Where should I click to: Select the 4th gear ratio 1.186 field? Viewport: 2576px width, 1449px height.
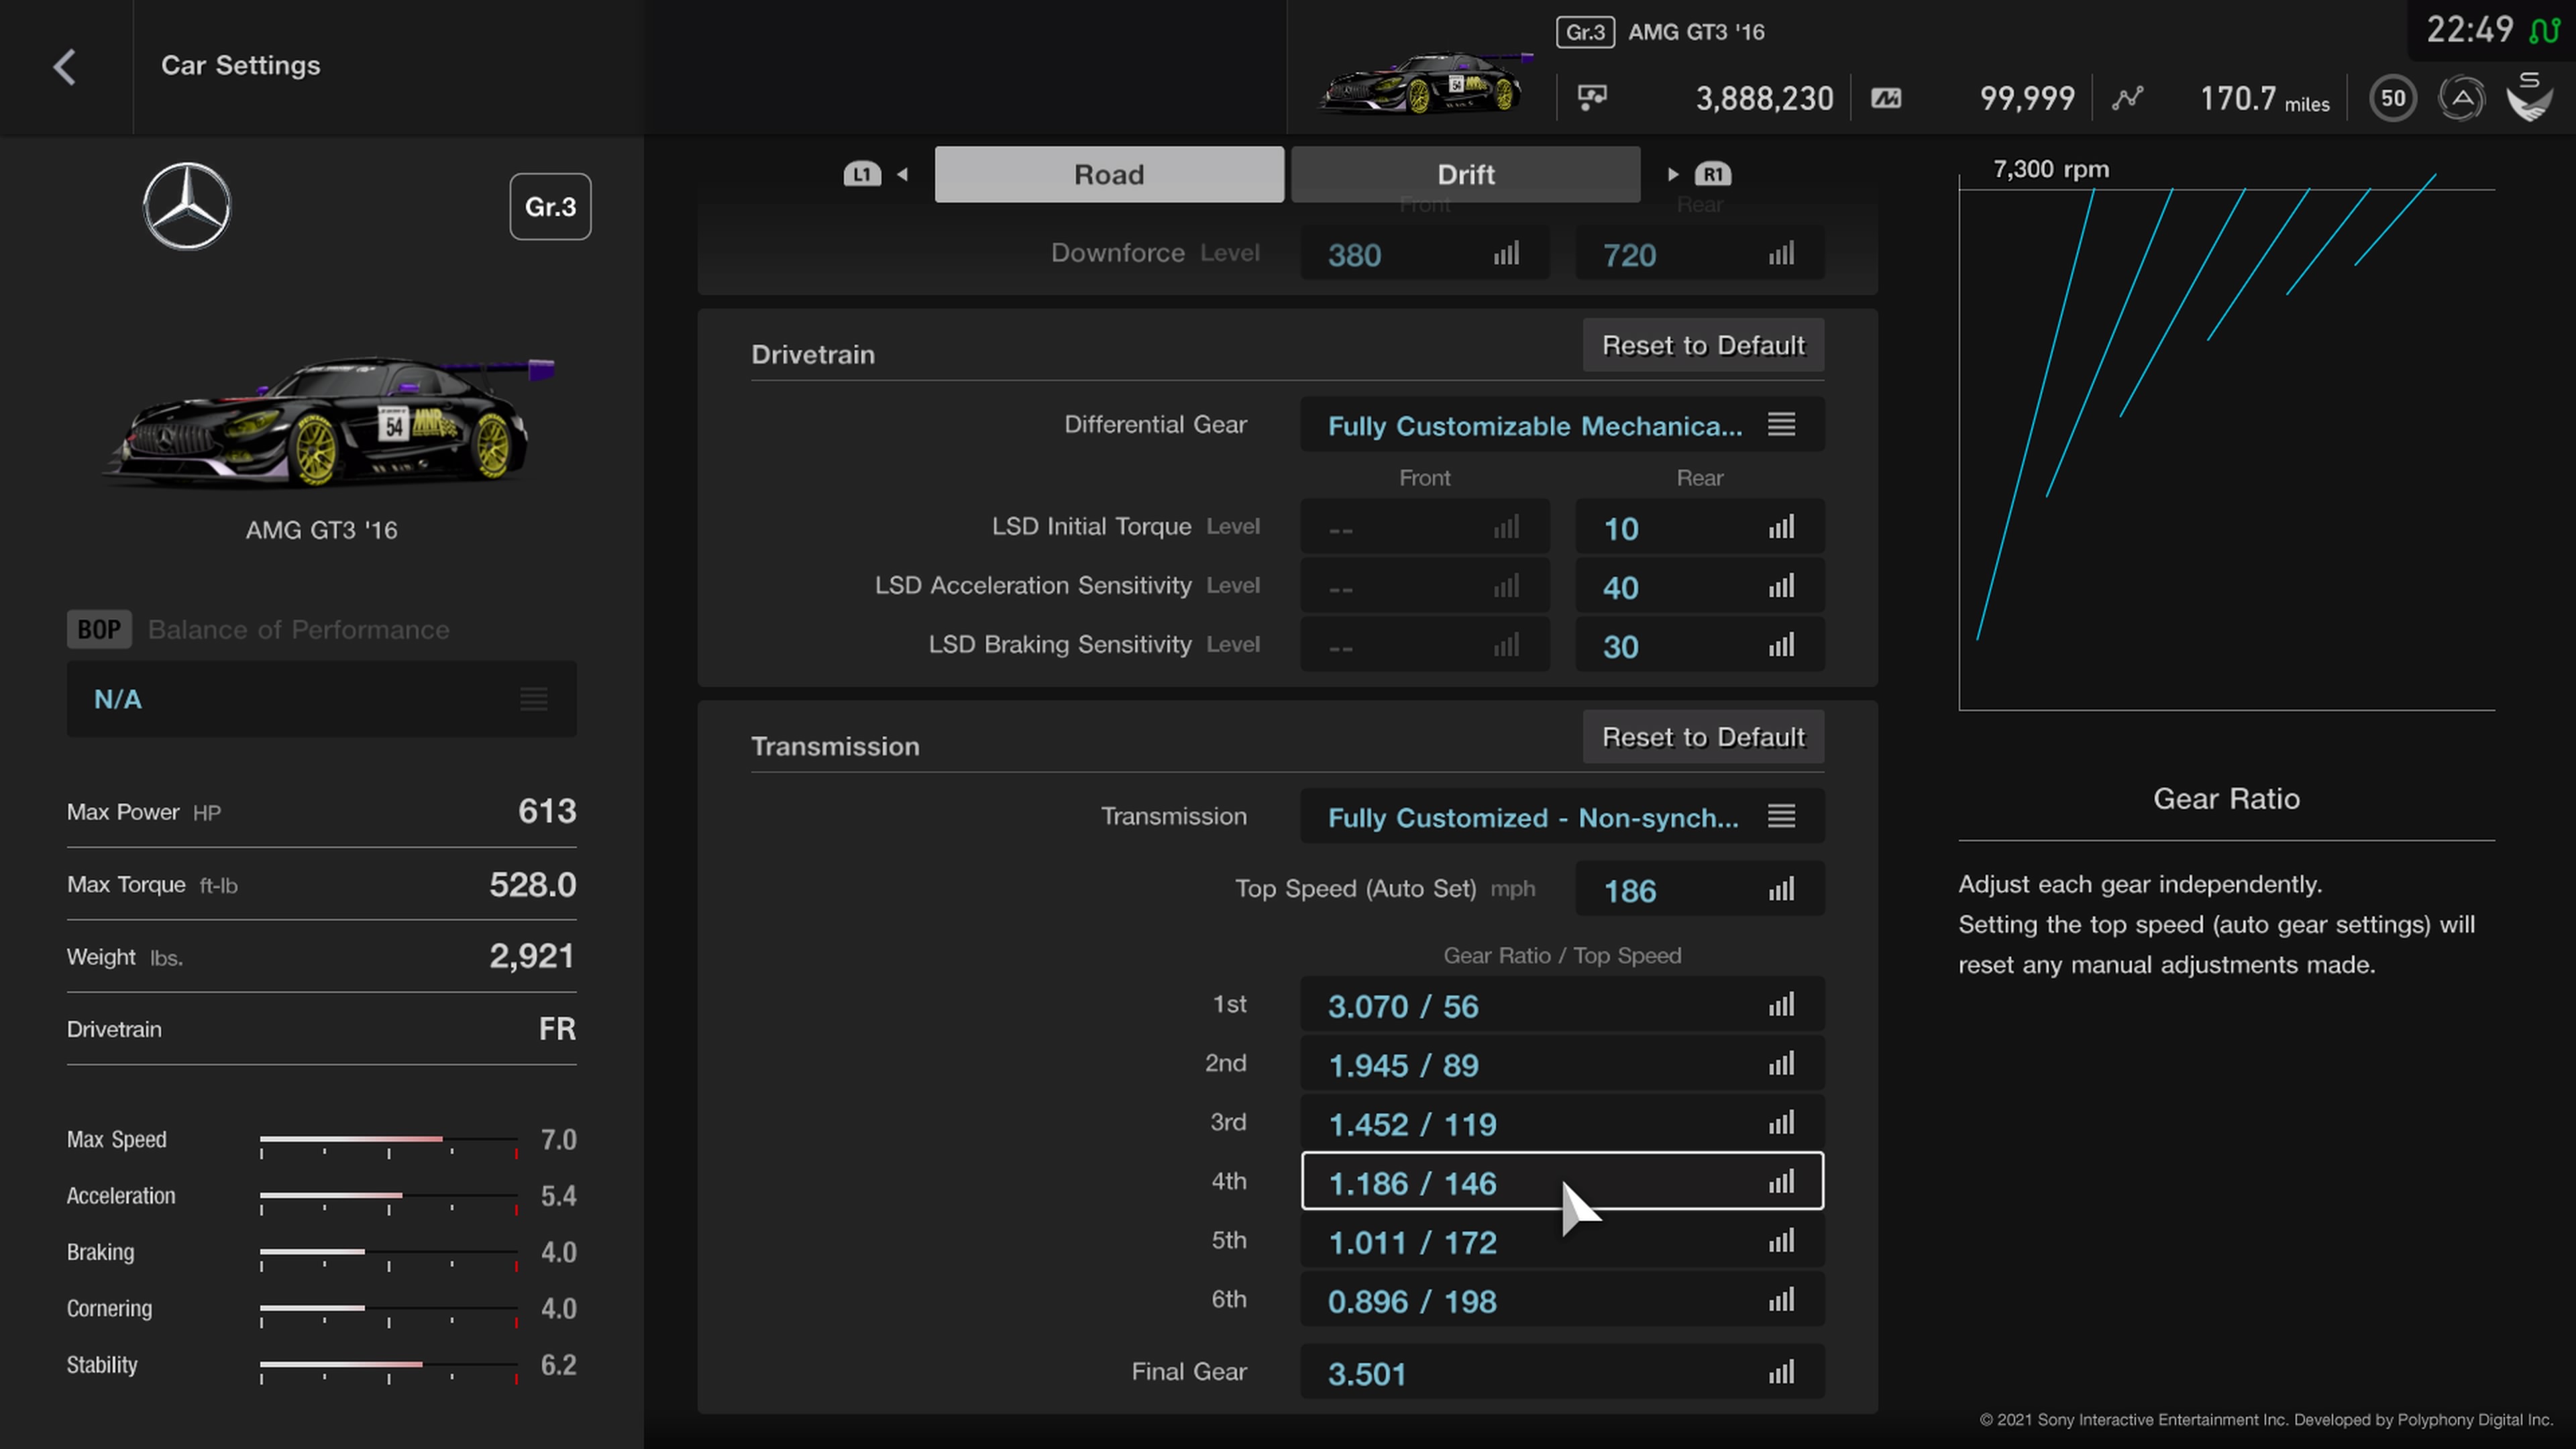point(1562,1182)
